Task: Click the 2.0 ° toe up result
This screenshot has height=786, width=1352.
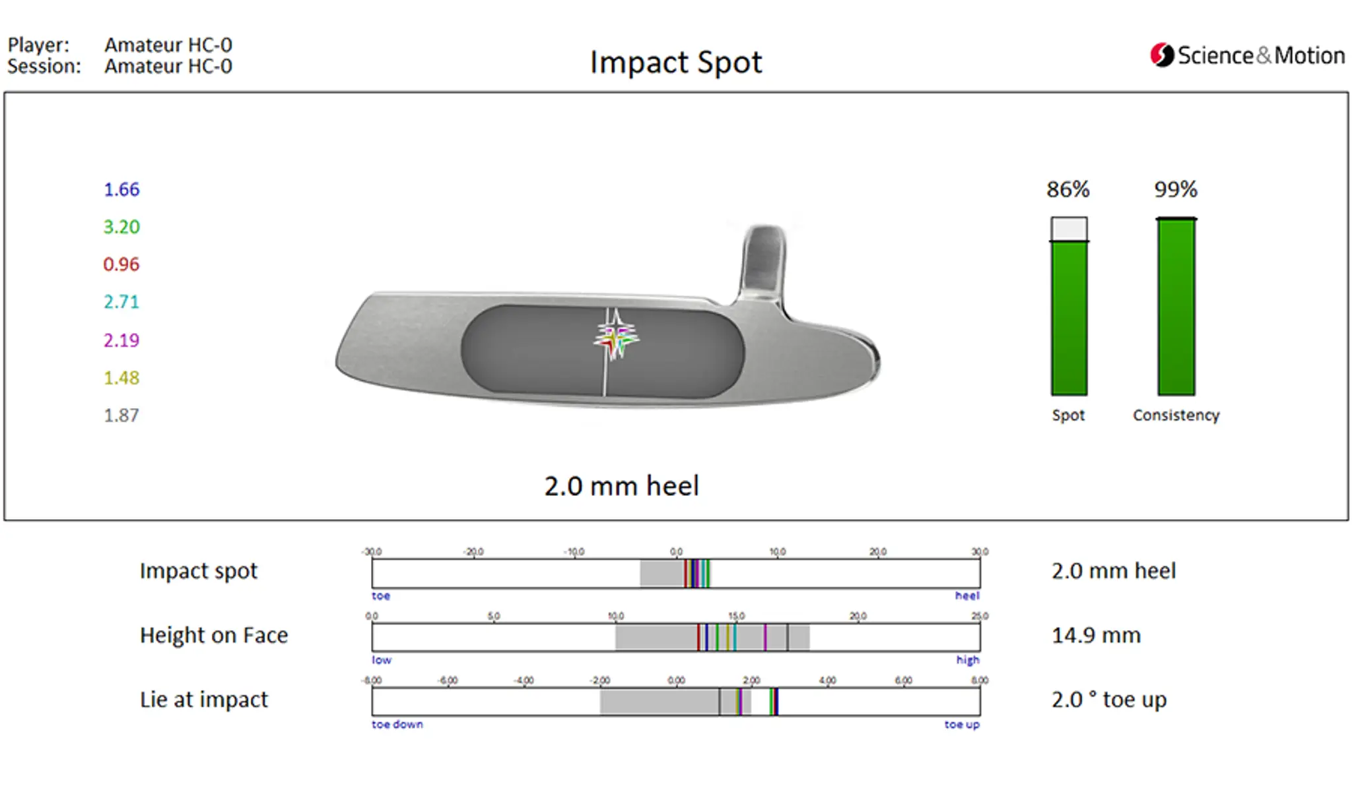Action: pyautogui.click(x=1108, y=700)
